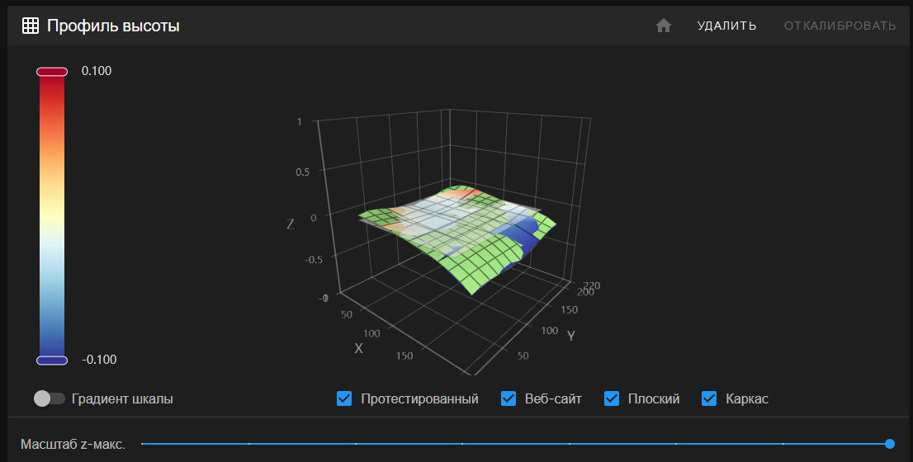Click the vertical color gradient bar

pyautogui.click(x=51, y=214)
